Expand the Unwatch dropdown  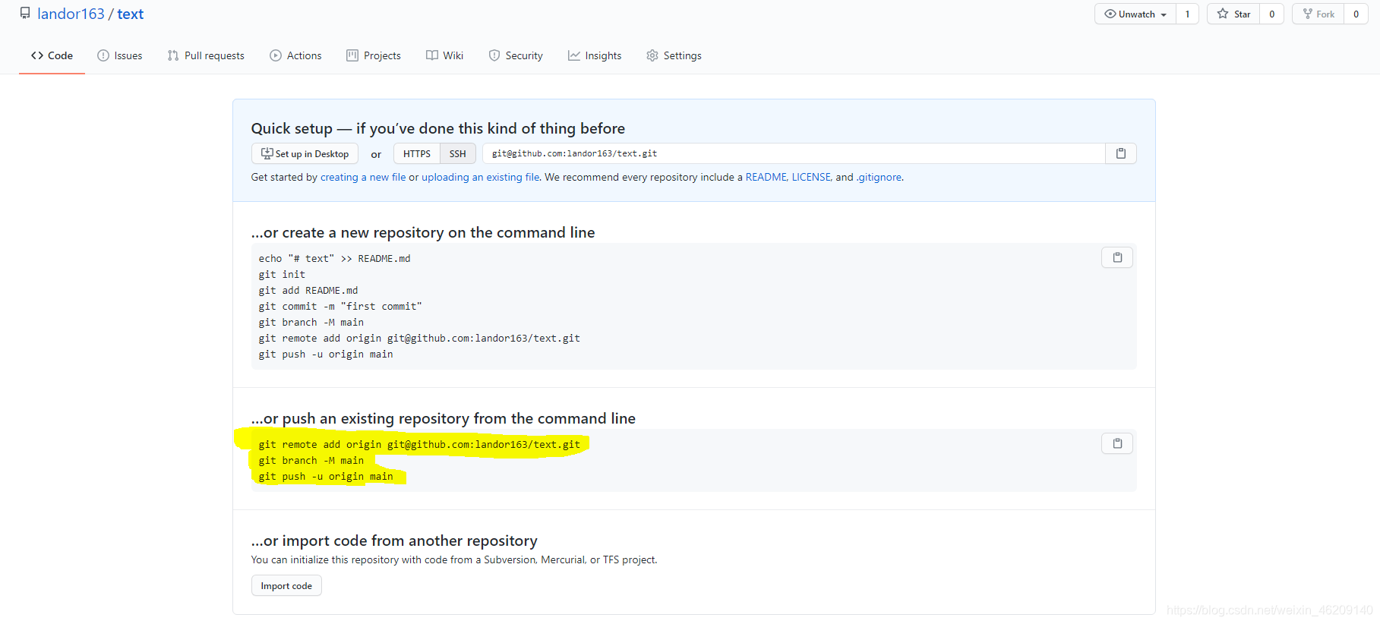click(1135, 14)
